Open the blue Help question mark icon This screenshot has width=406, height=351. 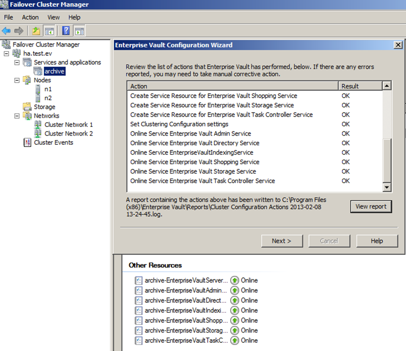66,31
